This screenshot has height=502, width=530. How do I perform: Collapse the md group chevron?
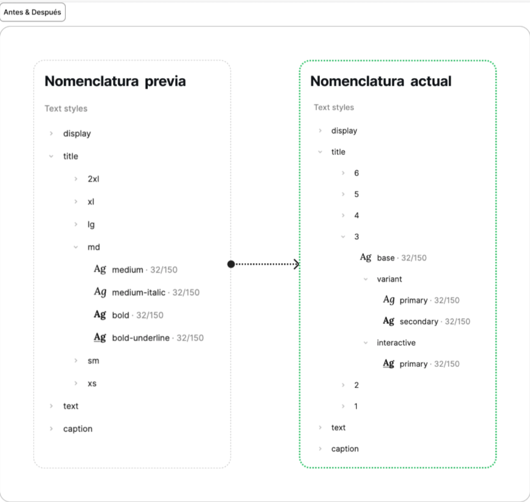[76, 247]
